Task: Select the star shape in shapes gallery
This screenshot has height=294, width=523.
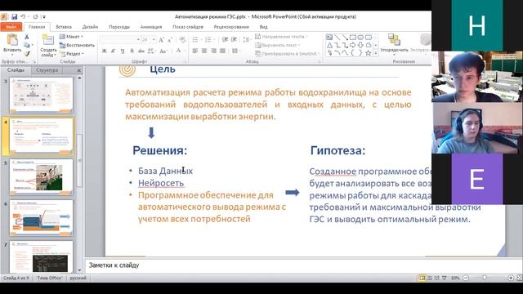Action: [x=369, y=53]
